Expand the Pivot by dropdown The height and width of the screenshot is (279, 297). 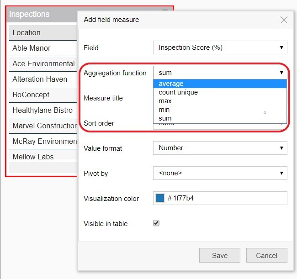coord(220,173)
